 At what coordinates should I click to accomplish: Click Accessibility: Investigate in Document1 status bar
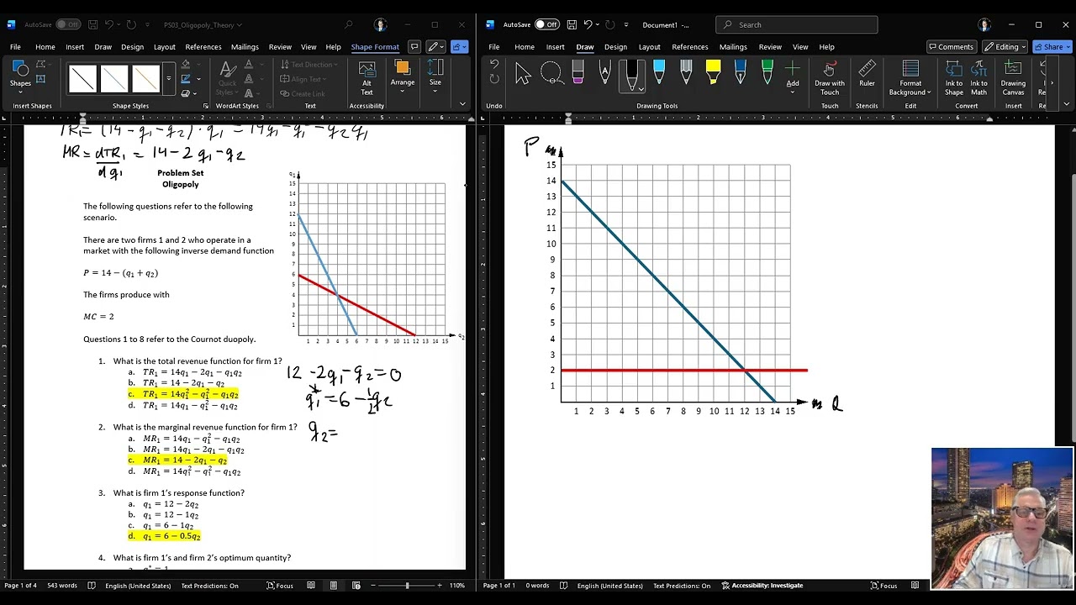(x=762, y=586)
